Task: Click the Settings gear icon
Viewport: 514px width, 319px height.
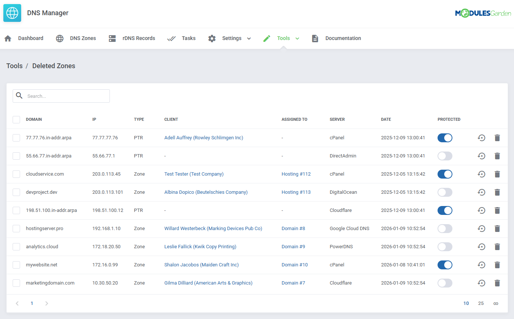Action: point(212,38)
